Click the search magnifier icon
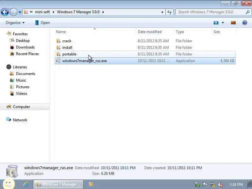 pos(248,12)
